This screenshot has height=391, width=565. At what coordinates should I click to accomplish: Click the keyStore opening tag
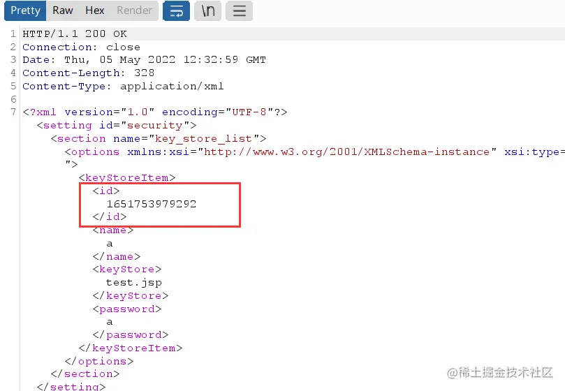pos(127,270)
